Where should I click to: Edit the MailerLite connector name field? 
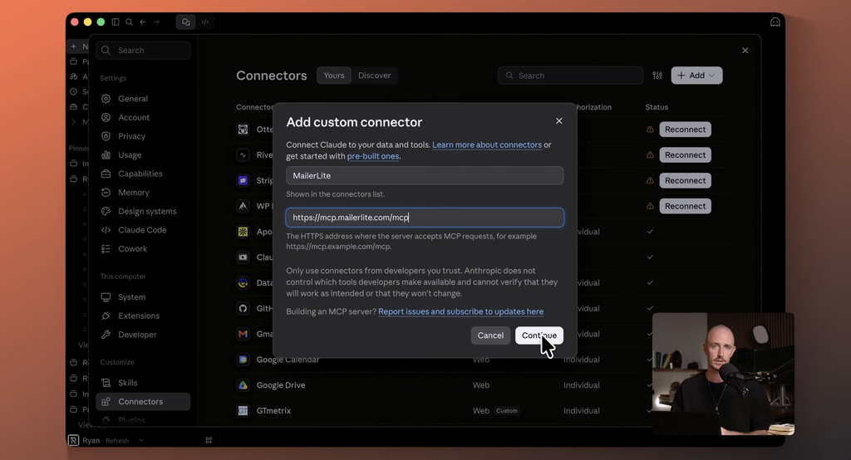point(425,175)
